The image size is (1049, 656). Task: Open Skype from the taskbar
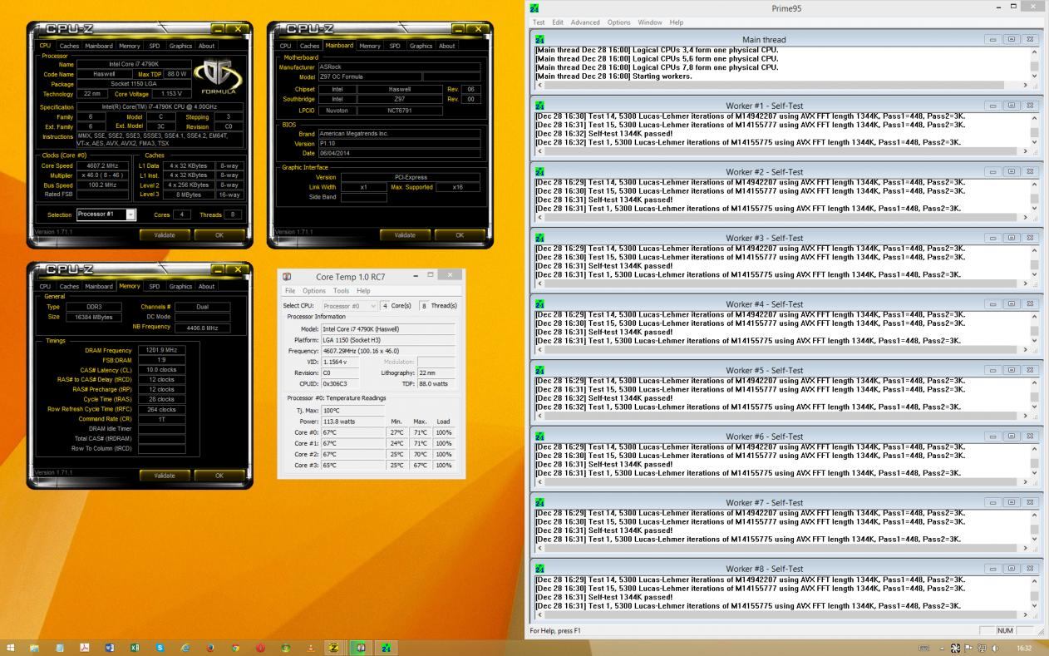click(x=160, y=648)
